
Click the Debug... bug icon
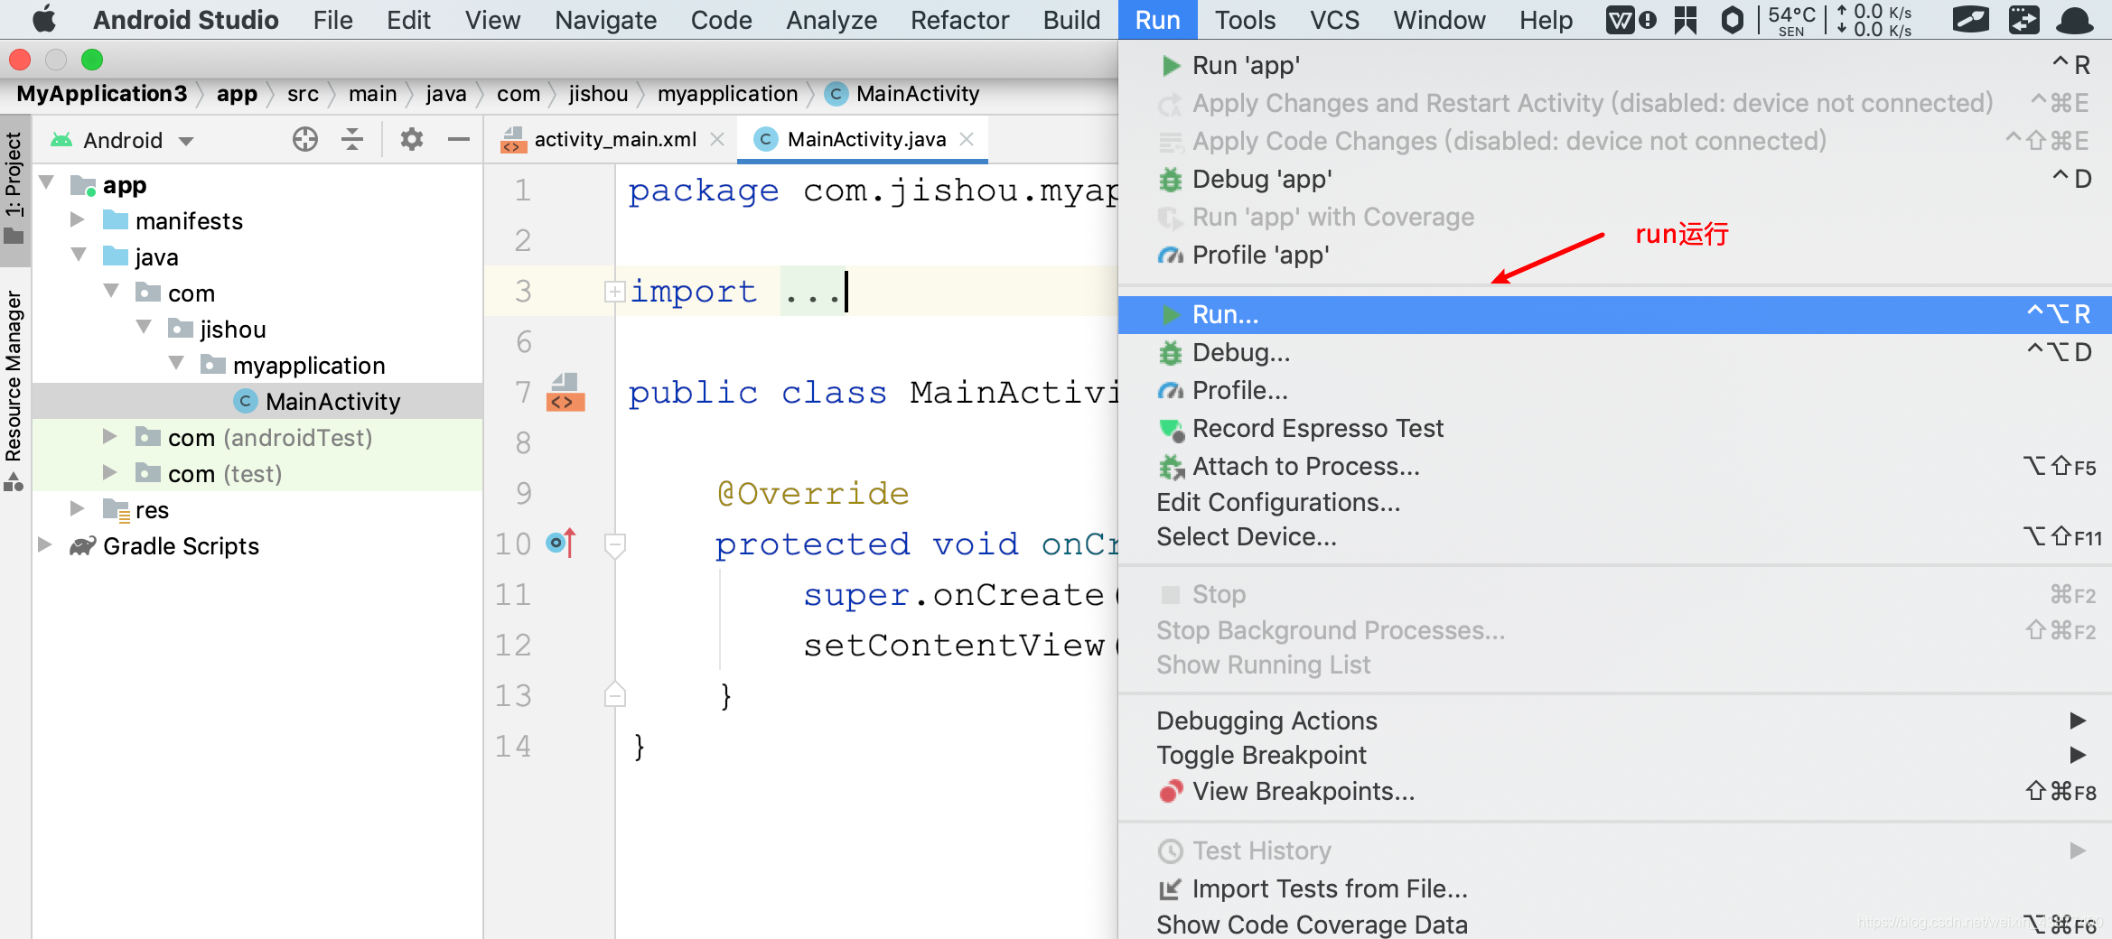1171,353
